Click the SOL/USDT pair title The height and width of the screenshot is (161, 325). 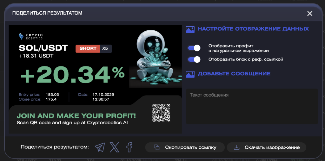pyautogui.click(x=43, y=48)
